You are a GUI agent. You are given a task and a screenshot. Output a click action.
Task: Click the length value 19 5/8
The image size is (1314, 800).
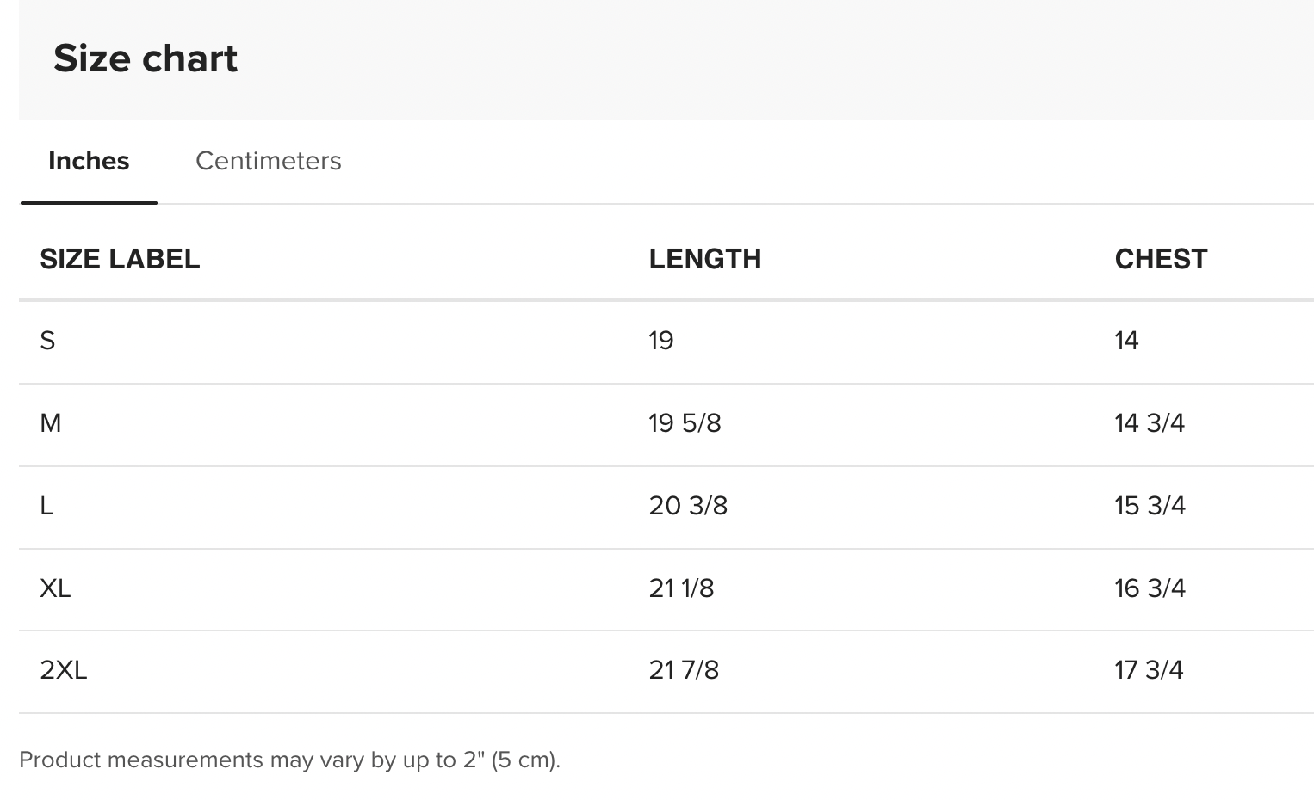point(685,423)
